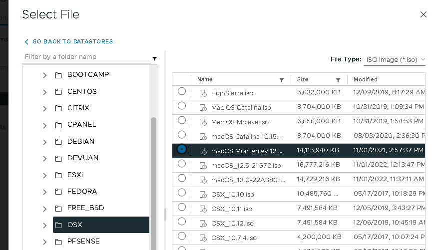Click the macOS_12.5-21G72.iso file icon
The height and width of the screenshot is (250, 433).
tap(203, 166)
